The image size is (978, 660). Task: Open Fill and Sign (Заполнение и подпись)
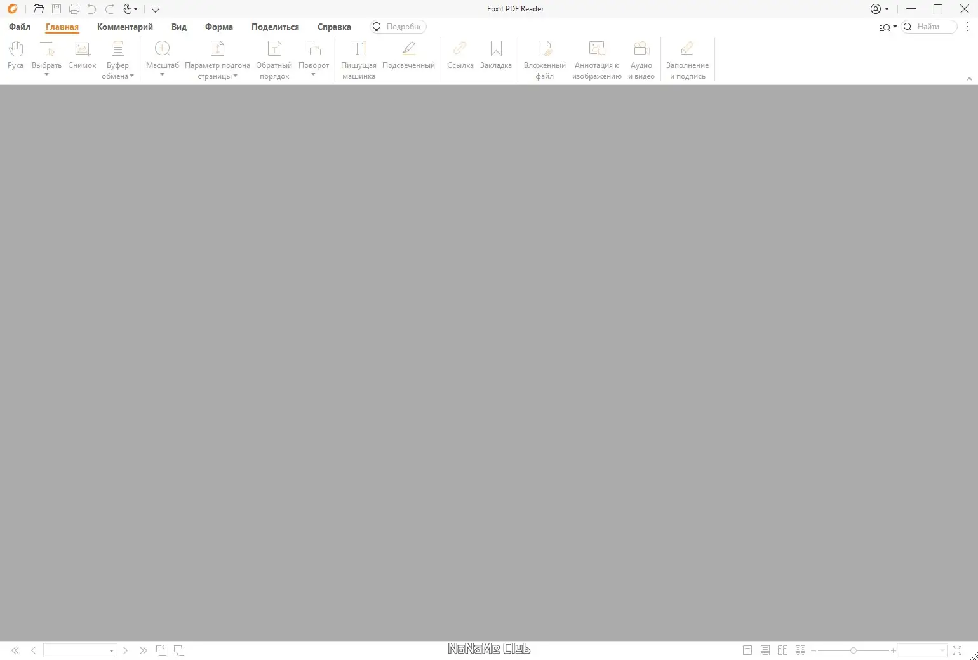point(687,57)
